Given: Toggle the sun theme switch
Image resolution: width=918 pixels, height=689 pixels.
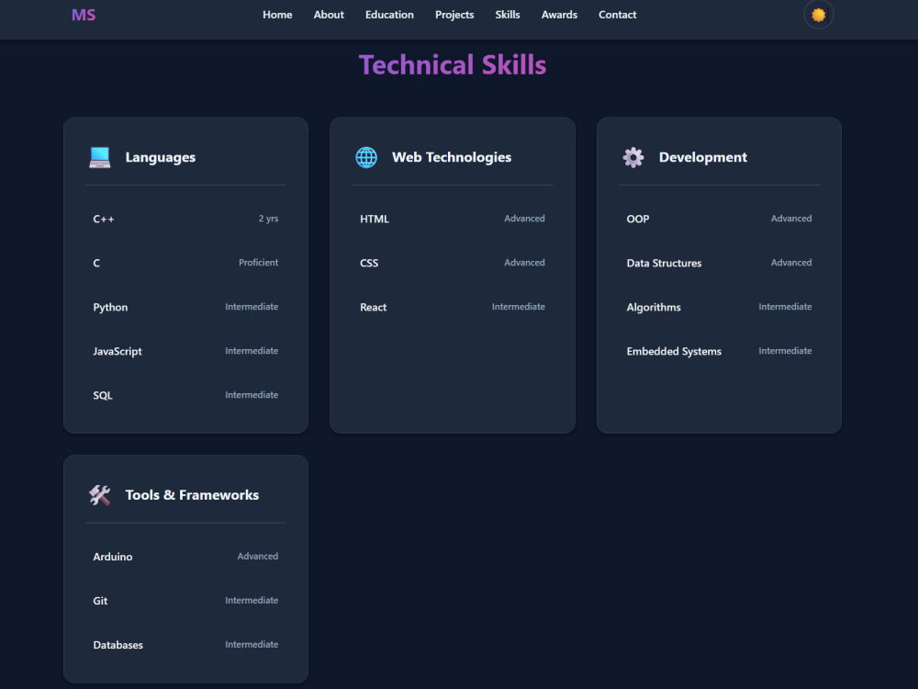Looking at the screenshot, I should pyautogui.click(x=818, y=15).
